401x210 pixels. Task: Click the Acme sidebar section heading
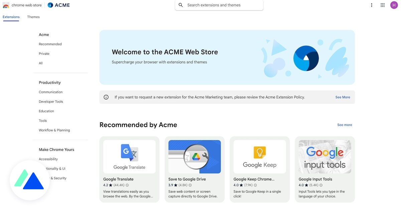click(x=44, y=35)
